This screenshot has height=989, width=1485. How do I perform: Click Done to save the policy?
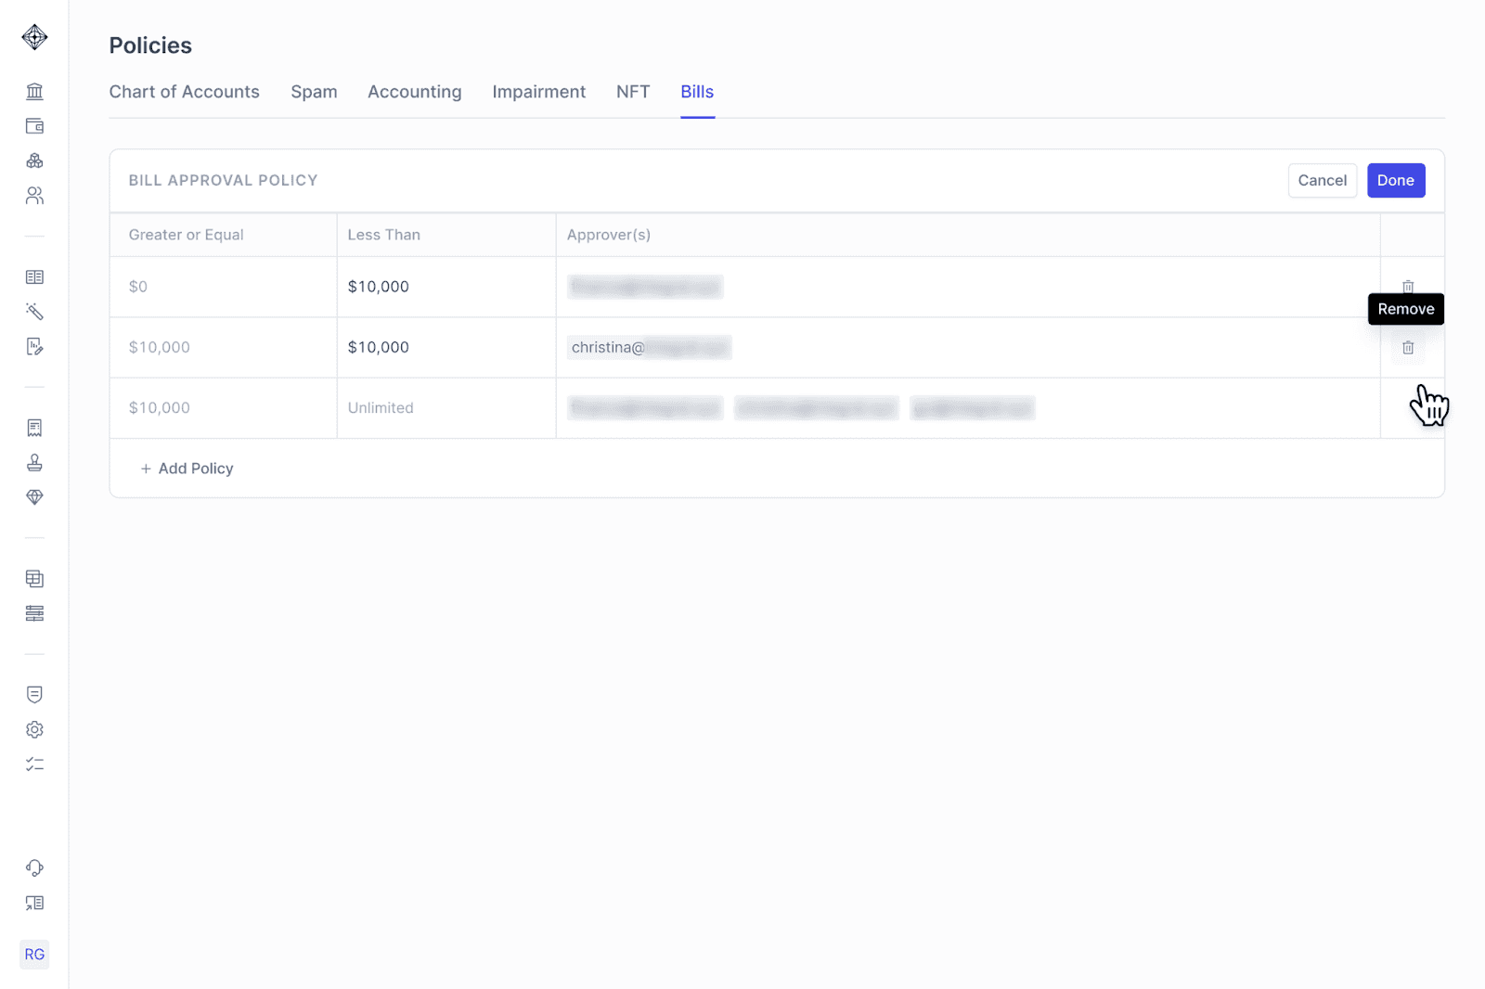[1396, 180]
